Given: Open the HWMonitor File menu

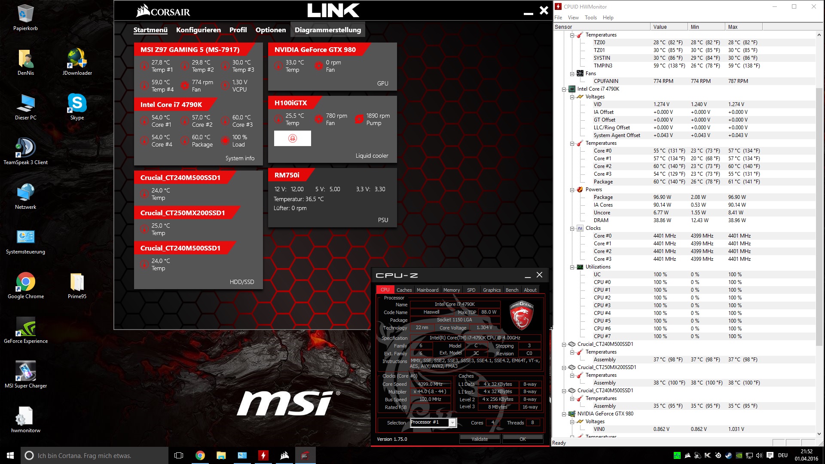Looking at the screenshot, I should click(558, 18).
